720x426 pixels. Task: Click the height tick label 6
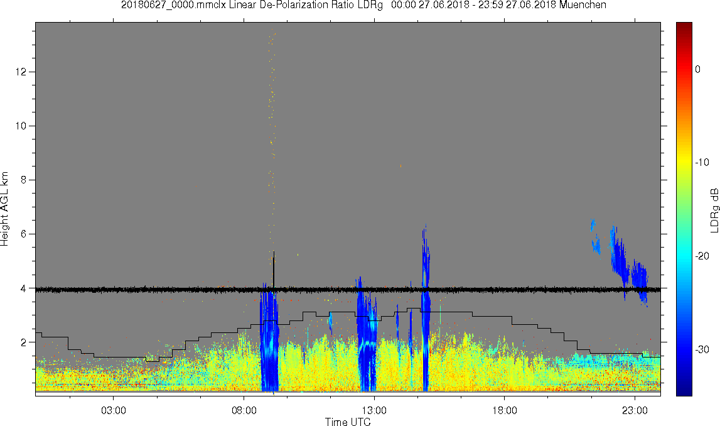pos(24,234)
